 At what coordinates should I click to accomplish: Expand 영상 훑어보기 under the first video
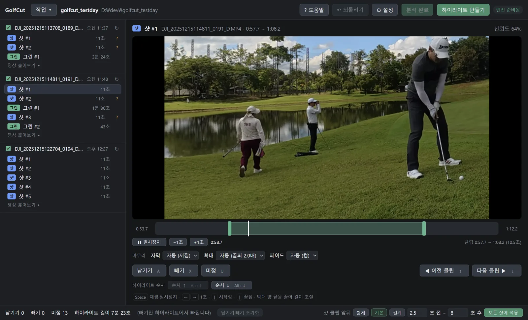(24, 65)
